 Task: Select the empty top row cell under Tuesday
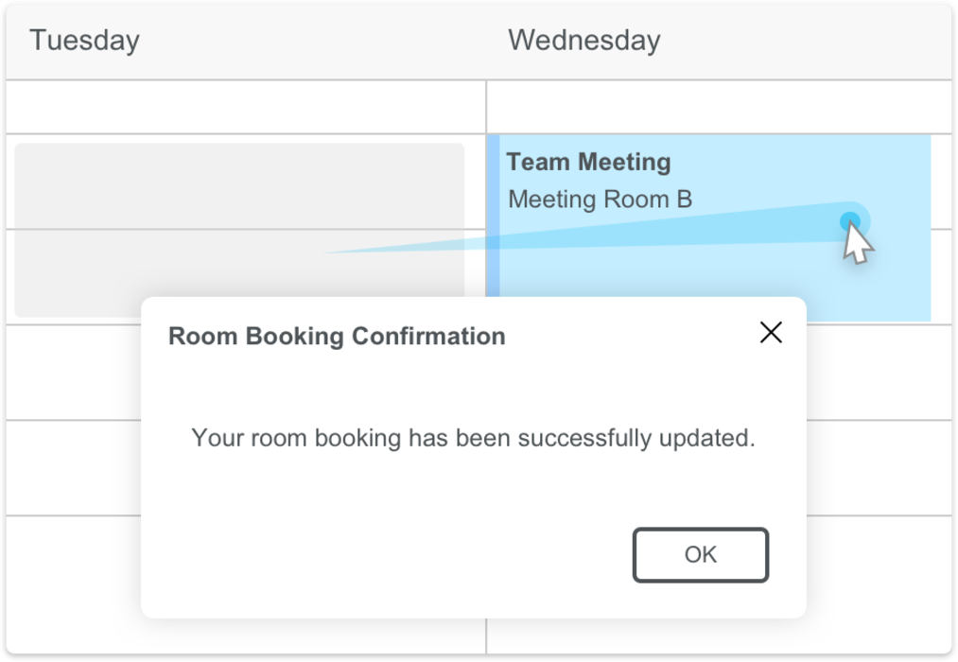pos(246,107)
